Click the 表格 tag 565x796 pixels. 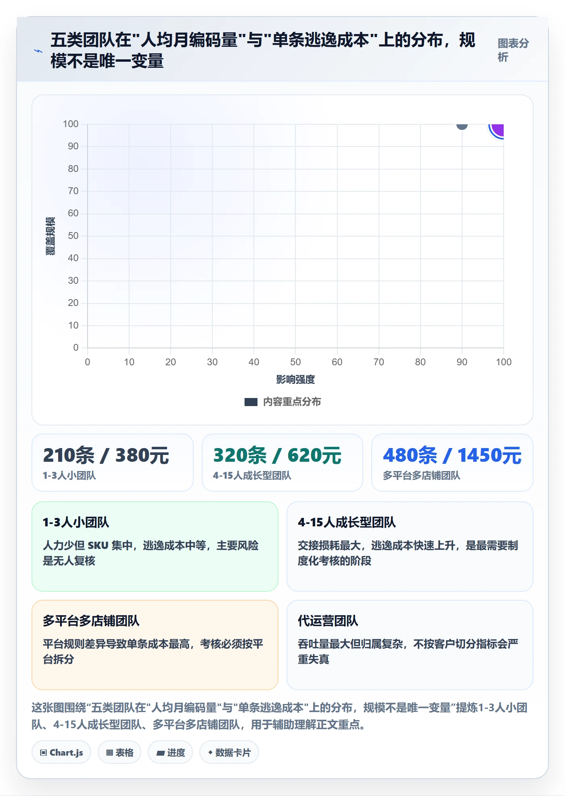[119, 752]
